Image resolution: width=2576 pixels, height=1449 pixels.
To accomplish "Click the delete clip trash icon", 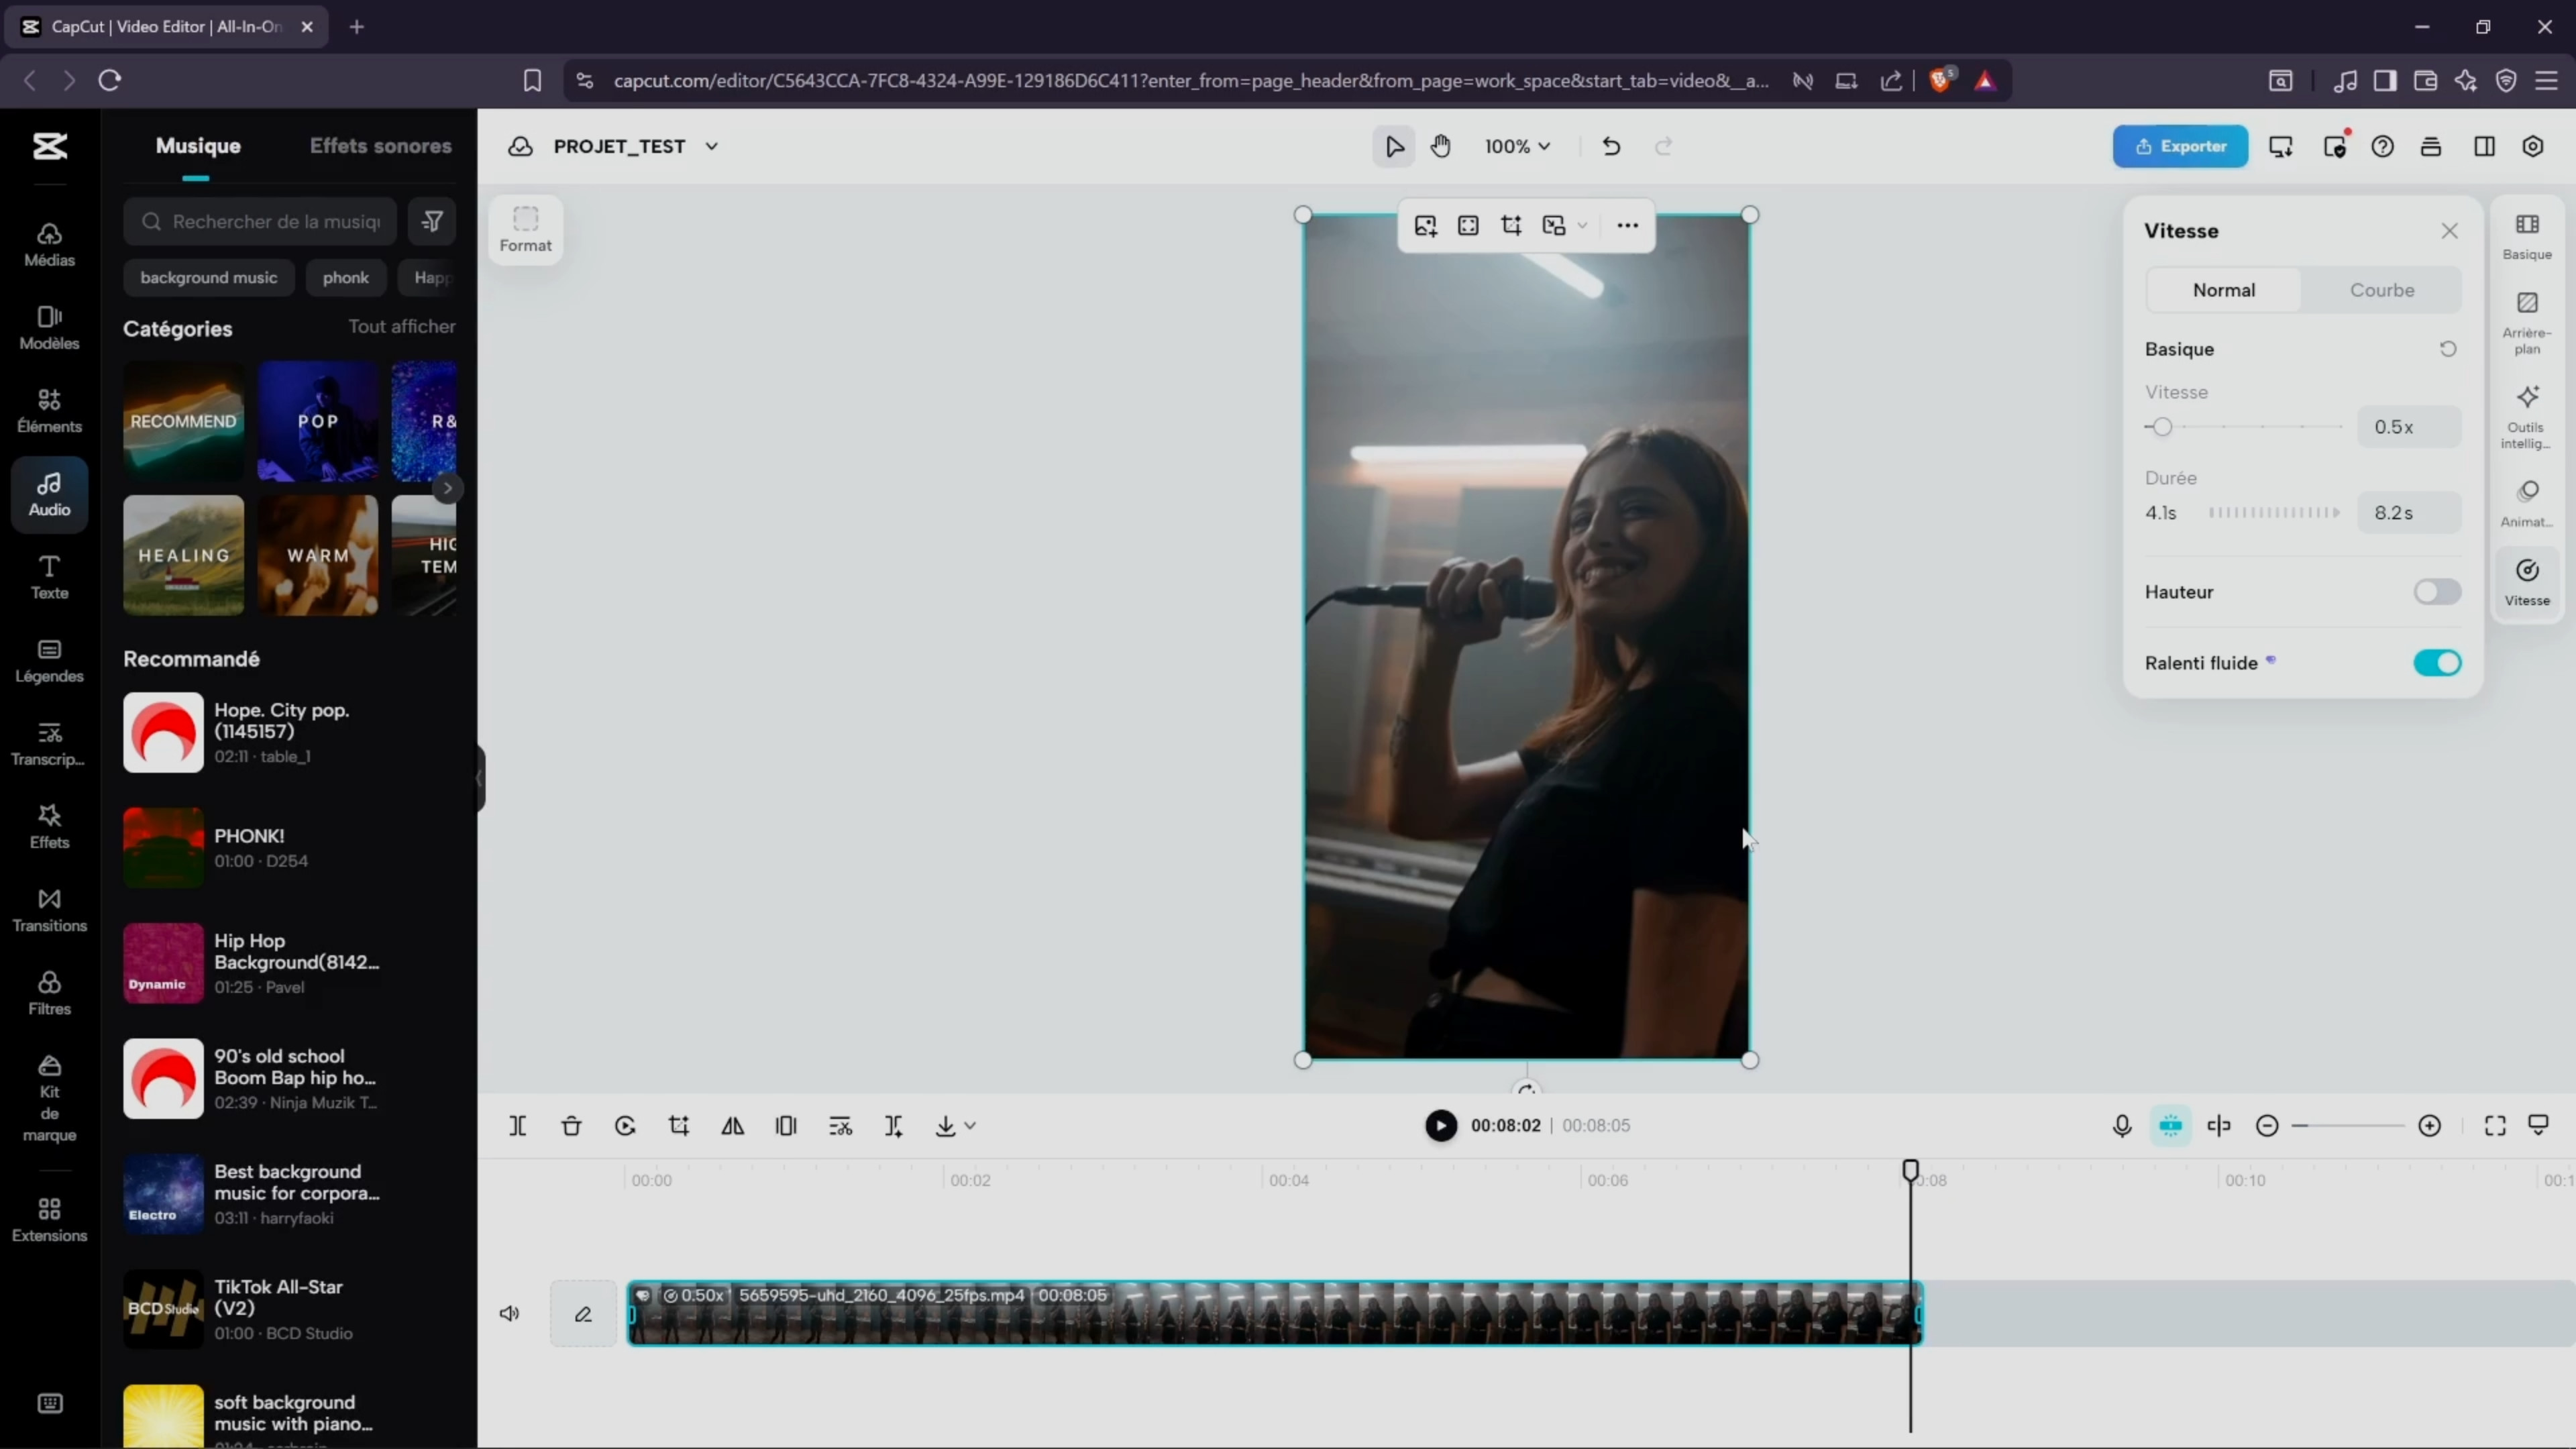I will click(571, 1126).
